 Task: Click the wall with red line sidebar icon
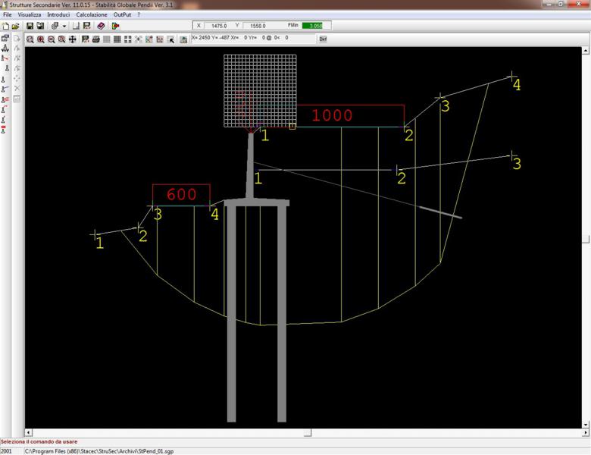[x=5, y=58]
